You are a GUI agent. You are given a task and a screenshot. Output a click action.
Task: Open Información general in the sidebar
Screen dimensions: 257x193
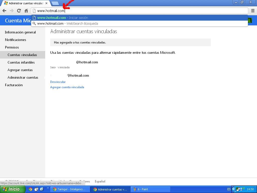point(20,32)
